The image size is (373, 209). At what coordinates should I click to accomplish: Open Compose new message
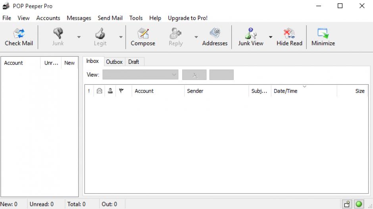(x=143, y=37)
